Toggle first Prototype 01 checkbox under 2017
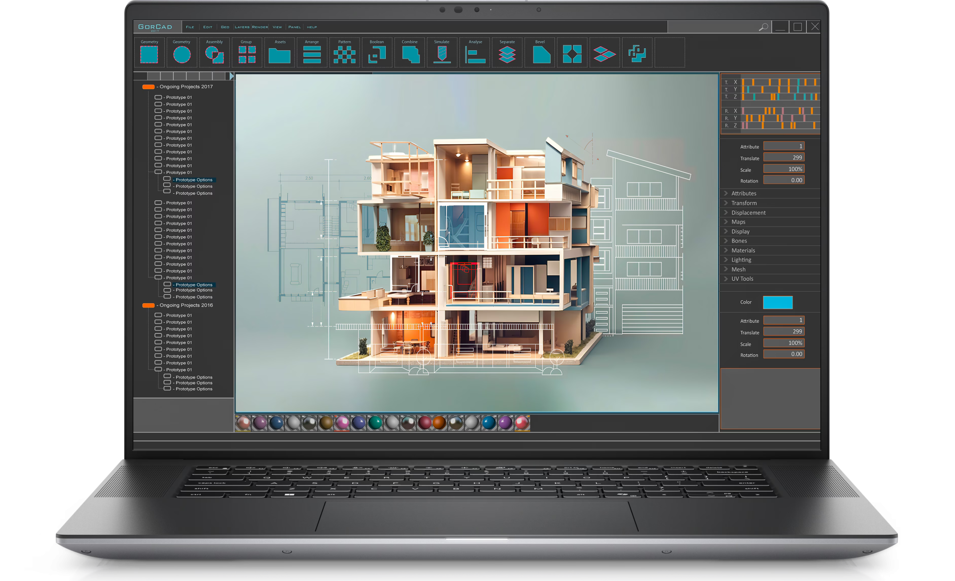Viewport: 955px width, 581px height. point(158,97)
